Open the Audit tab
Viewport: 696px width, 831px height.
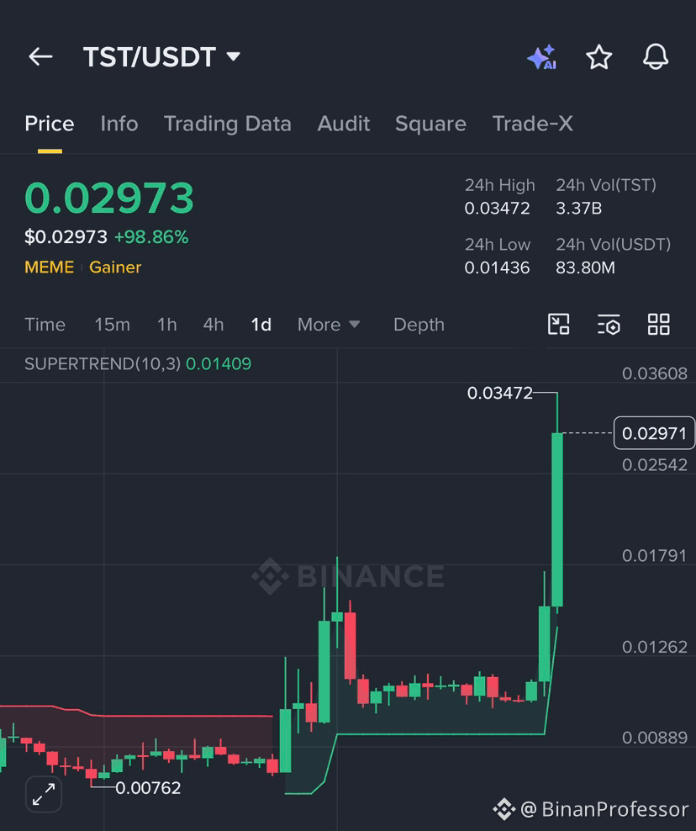[343, 124]
